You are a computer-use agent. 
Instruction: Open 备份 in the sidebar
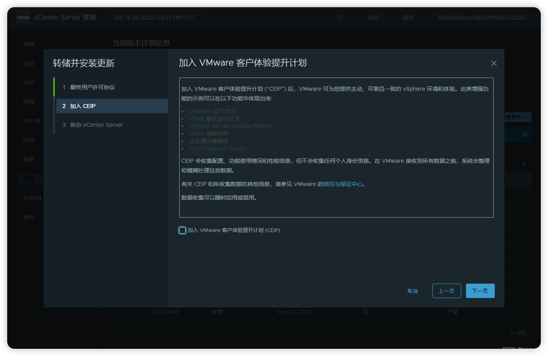tap(29, 217)
